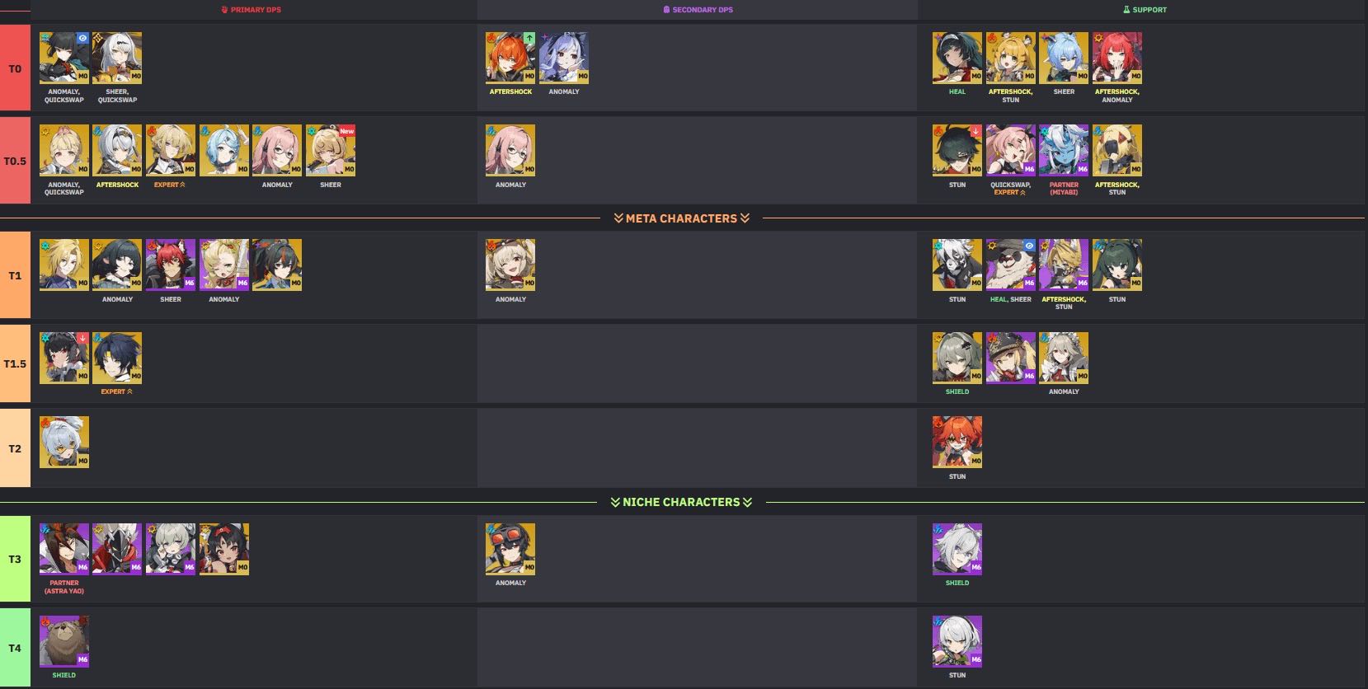Click the M6 badge on the T4 bear portrait
This screenshot has height=689, width=1368.
[x=82, y=659]
